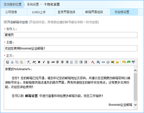Screen dimensions: 144x113
Task: Insert an image via picture icon
Action: point(113,62)
